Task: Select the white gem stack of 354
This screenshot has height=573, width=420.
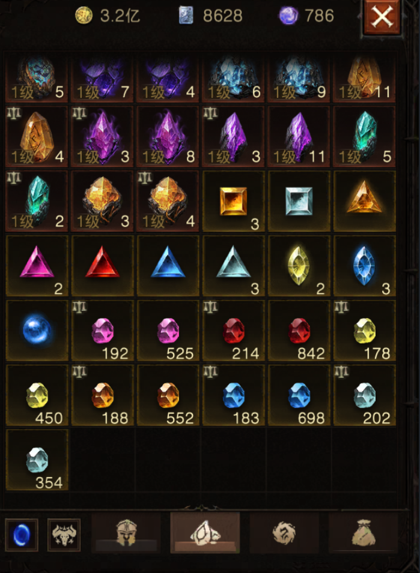Action: pyautogui.click(x=37, y=460)
